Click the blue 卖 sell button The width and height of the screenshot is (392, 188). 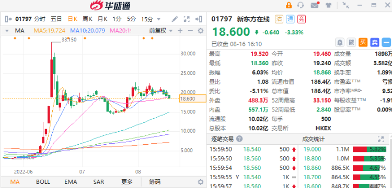(375, 43)
